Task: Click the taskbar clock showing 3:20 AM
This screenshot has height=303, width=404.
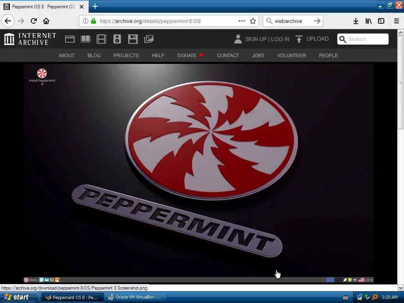Action: pyautogui.click(x=389, y=297)
